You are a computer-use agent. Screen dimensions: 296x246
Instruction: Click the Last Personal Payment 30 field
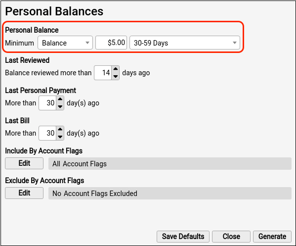pyautogui.click(x=47, y=103)
